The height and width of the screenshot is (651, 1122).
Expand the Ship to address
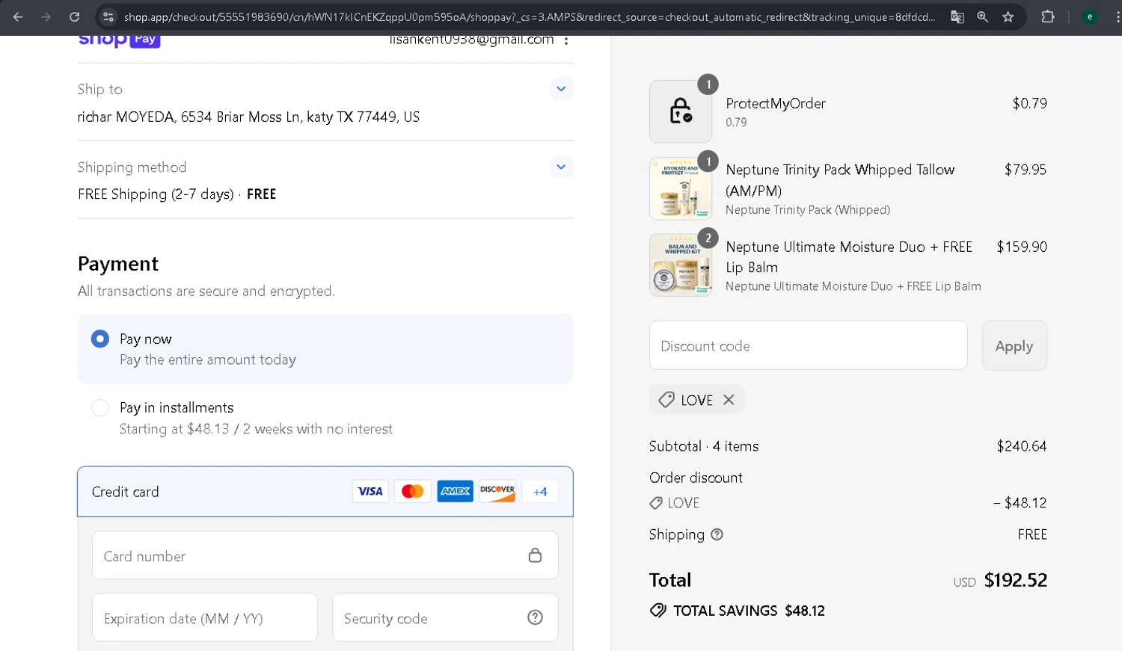point(561,89)
